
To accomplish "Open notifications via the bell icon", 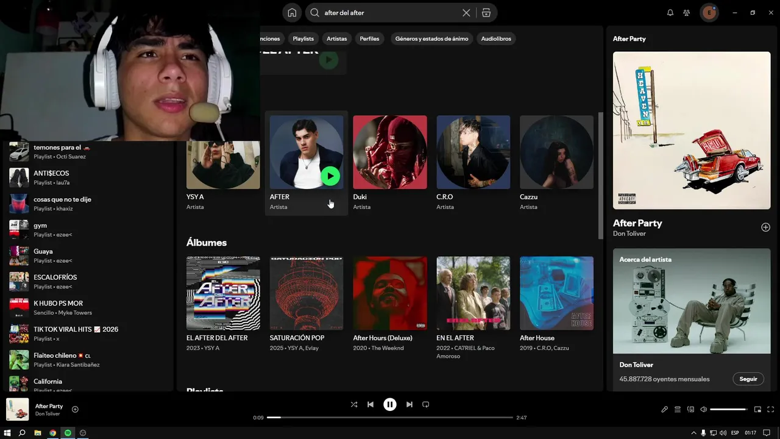I will pyautogui.click(x=670, y=12).
